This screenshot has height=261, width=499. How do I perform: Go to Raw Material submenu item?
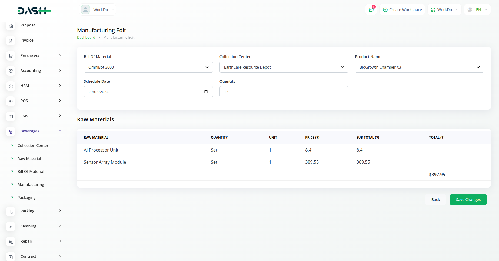click(29, 159)
